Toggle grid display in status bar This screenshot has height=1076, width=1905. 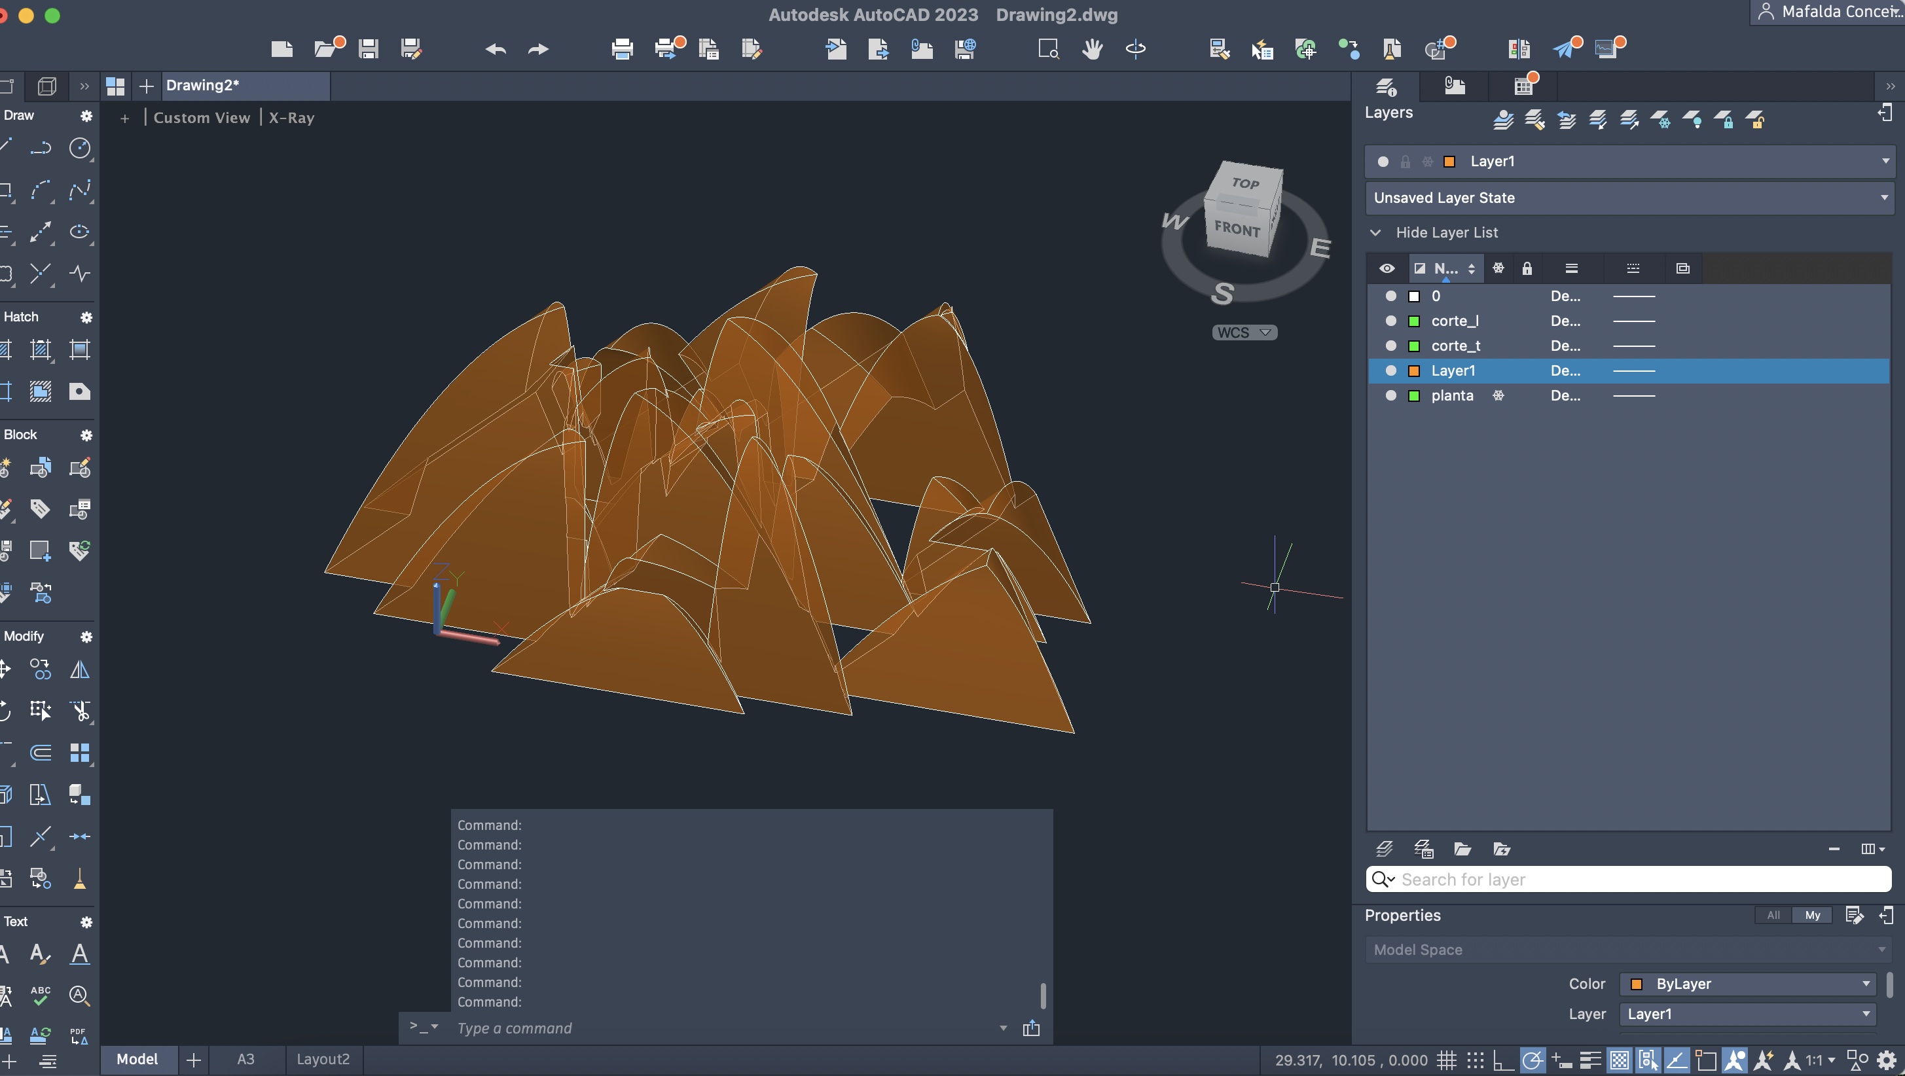pos(1447,1060)
